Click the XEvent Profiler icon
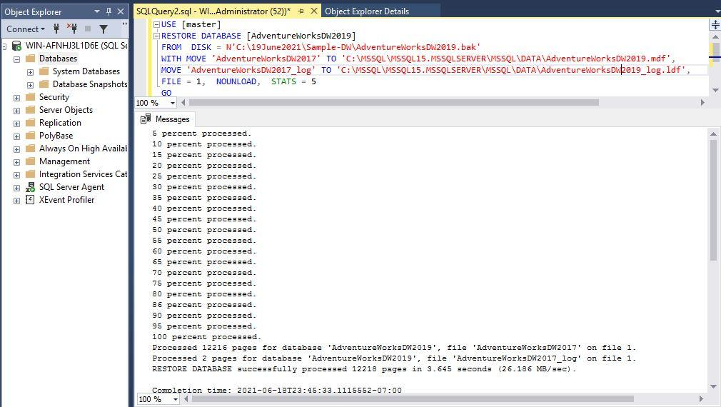The height and width of the screenshot is (407, 721). 31,200
